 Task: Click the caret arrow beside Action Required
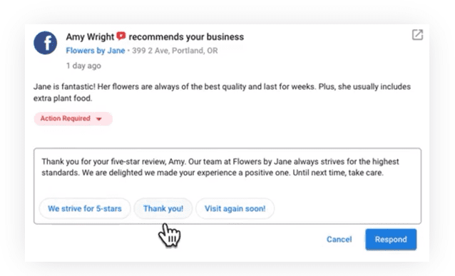tap(98, 119)
